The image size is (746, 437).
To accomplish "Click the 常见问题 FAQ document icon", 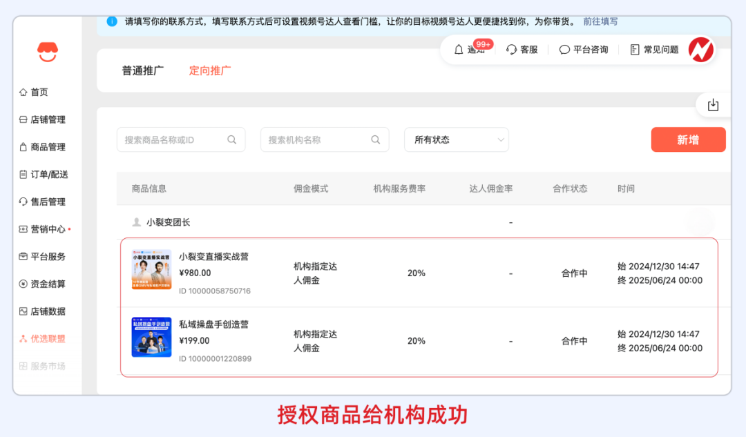I will (x=633, y=49).
